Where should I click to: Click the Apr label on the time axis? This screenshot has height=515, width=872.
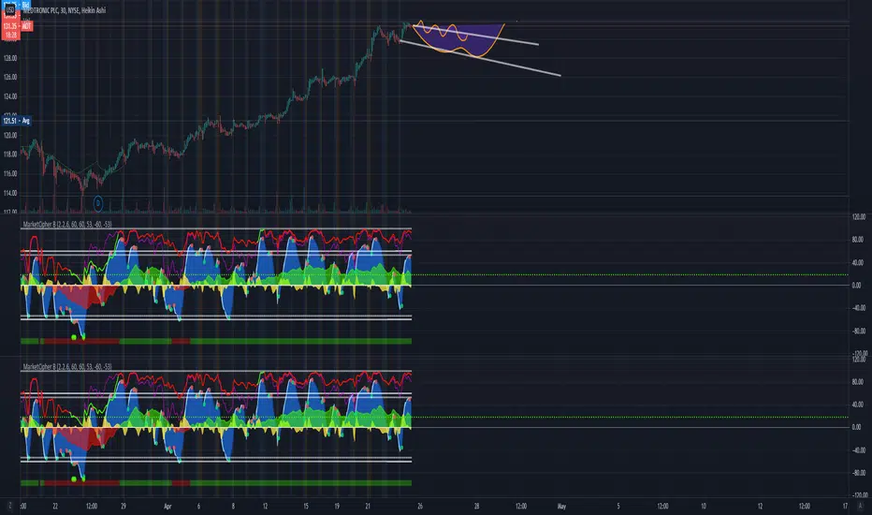(167, 506)
